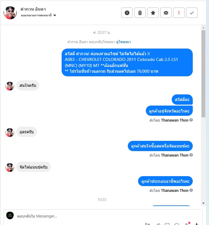Mark conversation as spam with exclamation circle icon

pos(127,13)
